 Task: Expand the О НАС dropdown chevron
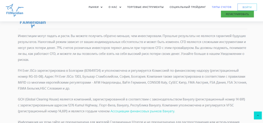[120, 7]
